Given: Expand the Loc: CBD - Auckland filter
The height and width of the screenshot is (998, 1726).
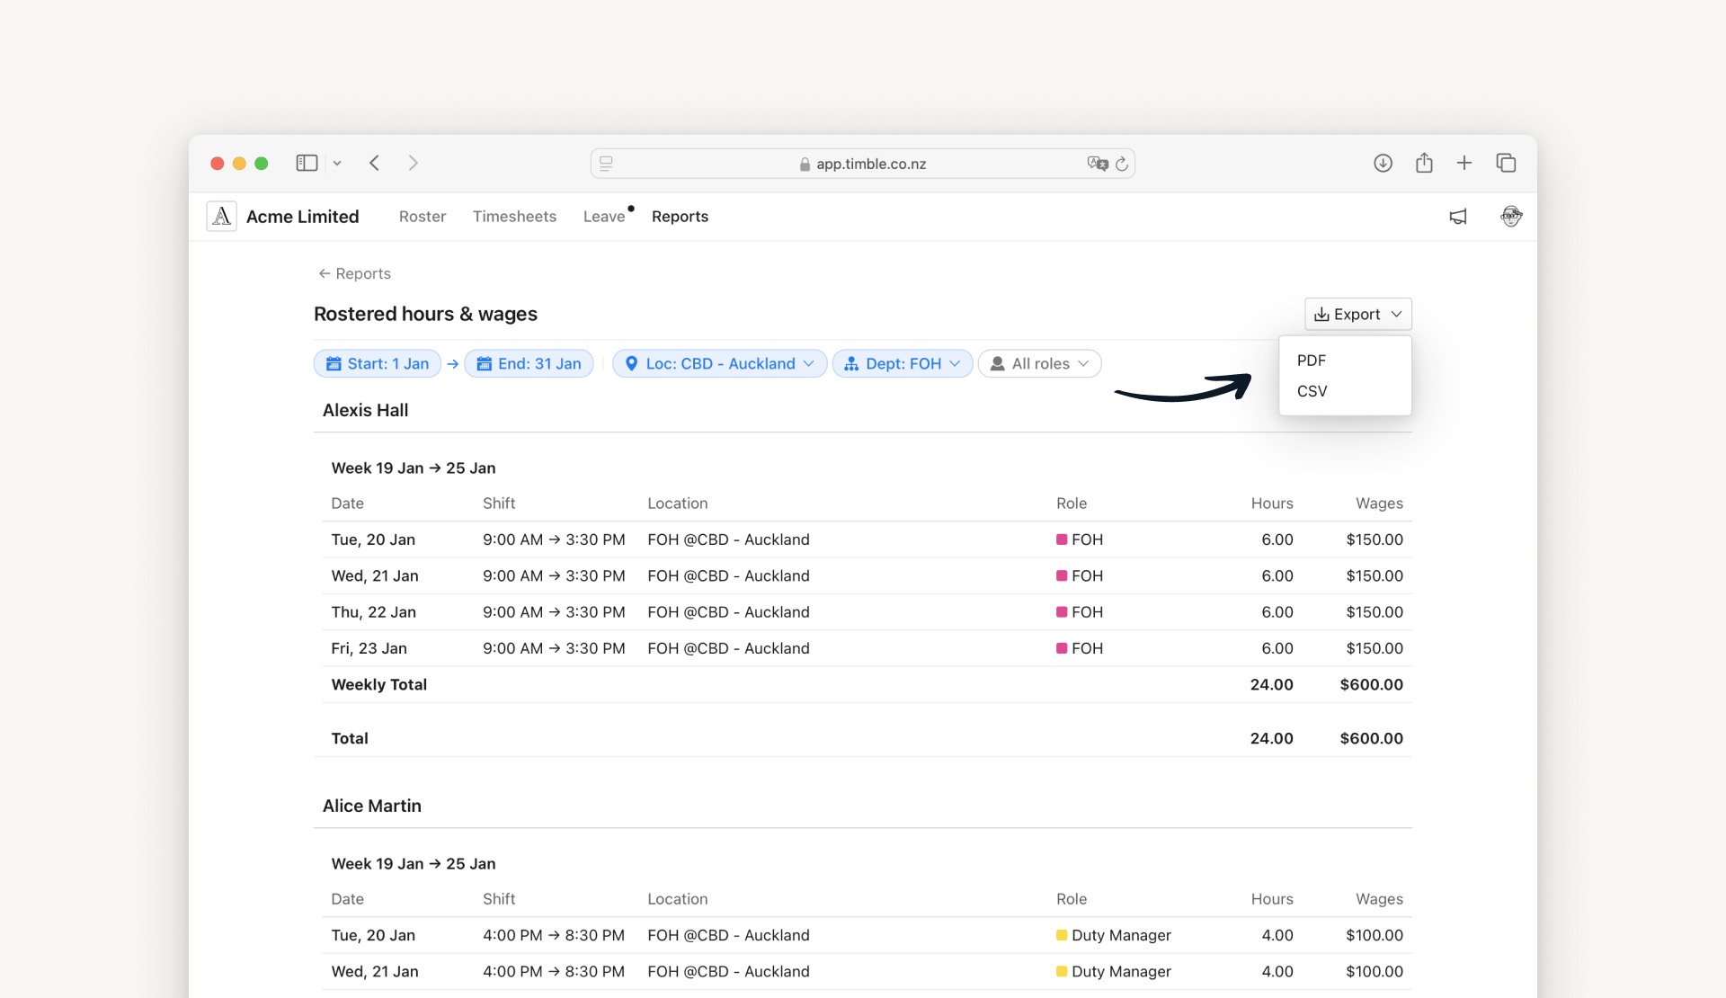Looking at the screenshot, I should (719, 363).
